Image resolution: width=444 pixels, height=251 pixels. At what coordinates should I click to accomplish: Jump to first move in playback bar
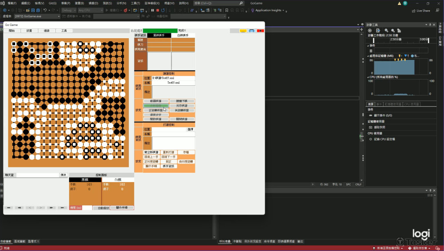9,207
